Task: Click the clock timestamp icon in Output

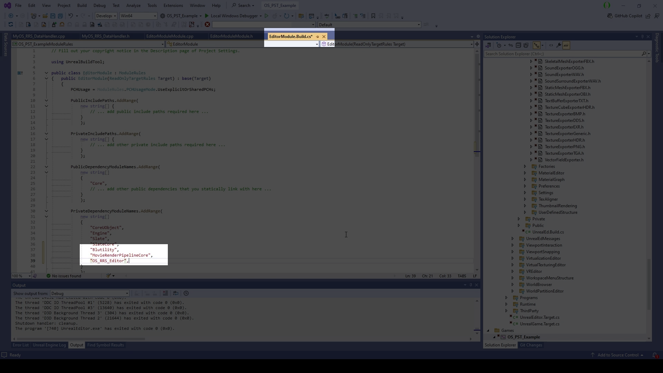Action: [x=186, y=293]
